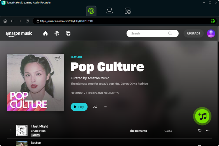Go to Amazon Music home icon
The image size is (219, 146).
click(45, 33)
